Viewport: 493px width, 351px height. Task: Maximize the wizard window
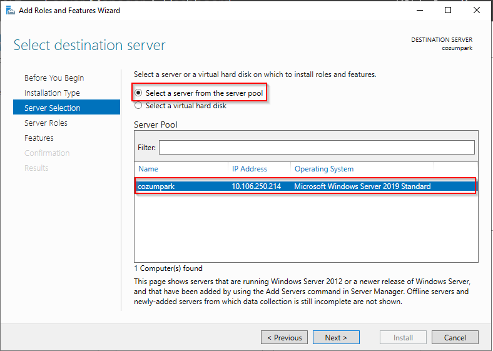point(448,11)
